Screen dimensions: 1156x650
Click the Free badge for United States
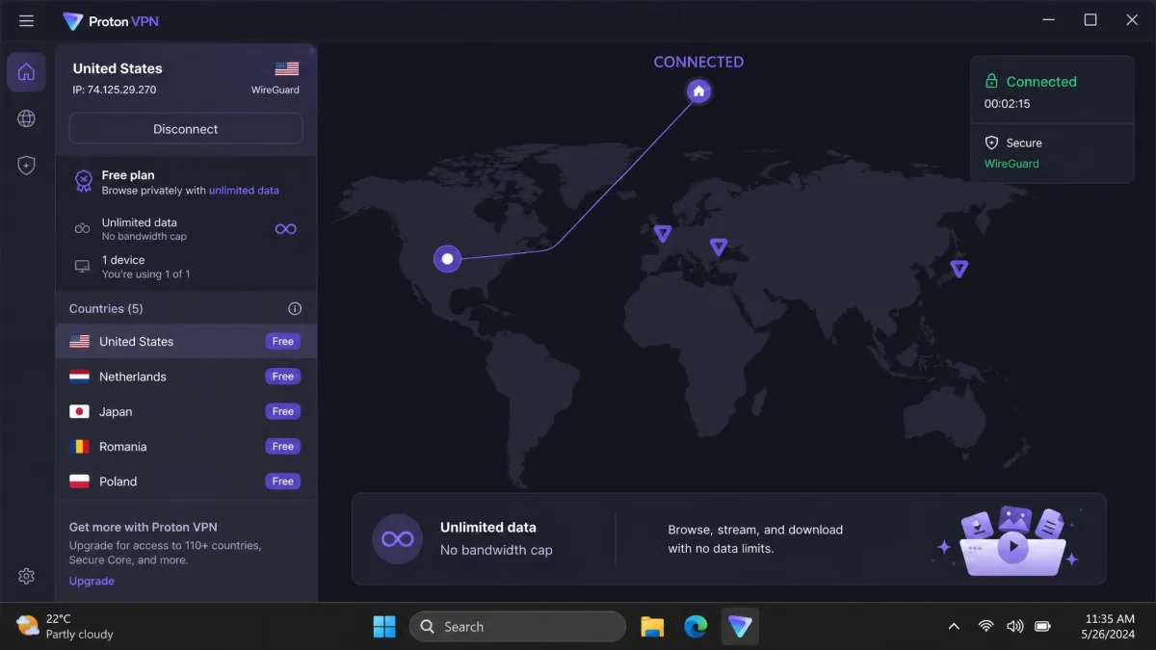[x=283, y=342]
